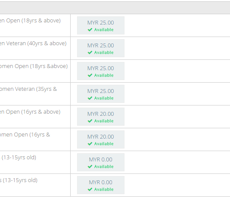The width and height of the screenshot is (230, 198).
Task: Click the Men Veteran (40yrs & above) label
Action: click(x=33, y=43)
